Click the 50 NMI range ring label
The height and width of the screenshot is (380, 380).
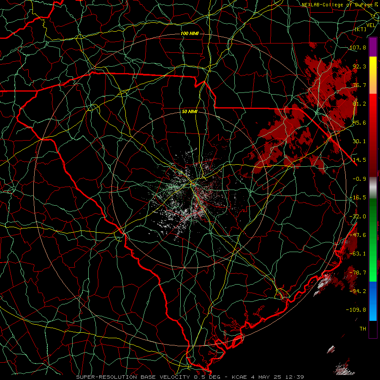click(190, 112)
